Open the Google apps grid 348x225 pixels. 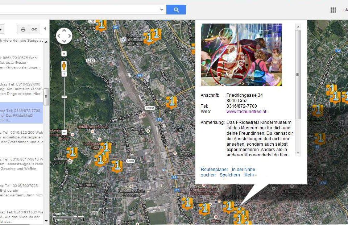(333, 10)
